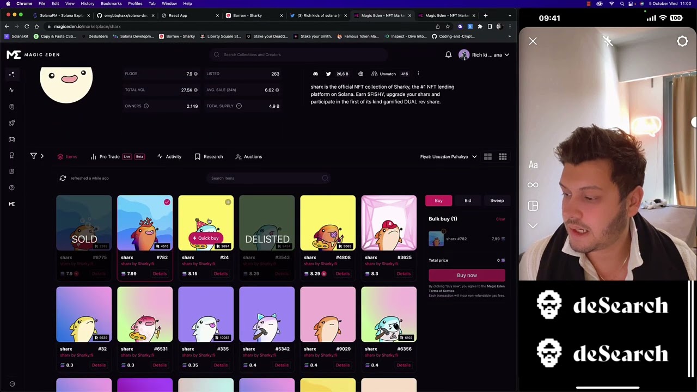The height and width of the screenshot is (392, 697).
Task: Click the owners info icon
Action: [x=146, y=106]
